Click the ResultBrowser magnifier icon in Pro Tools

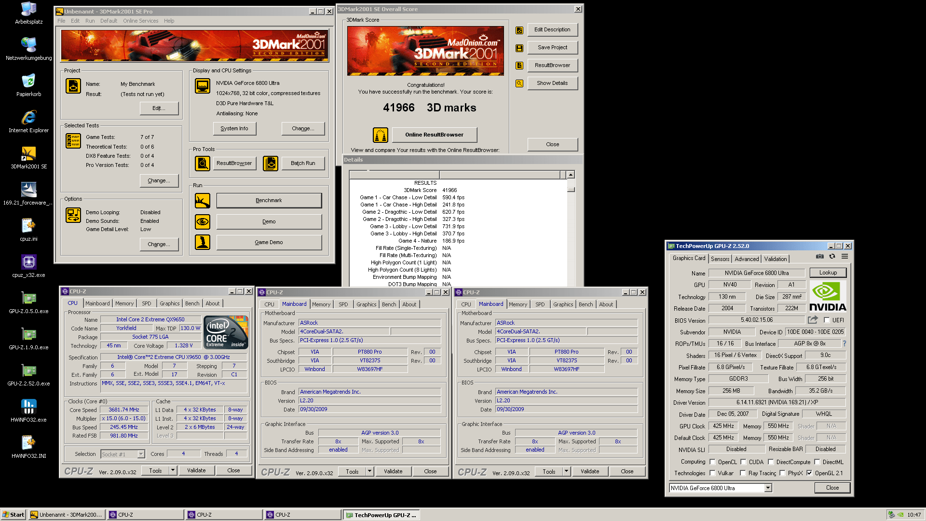203,164
